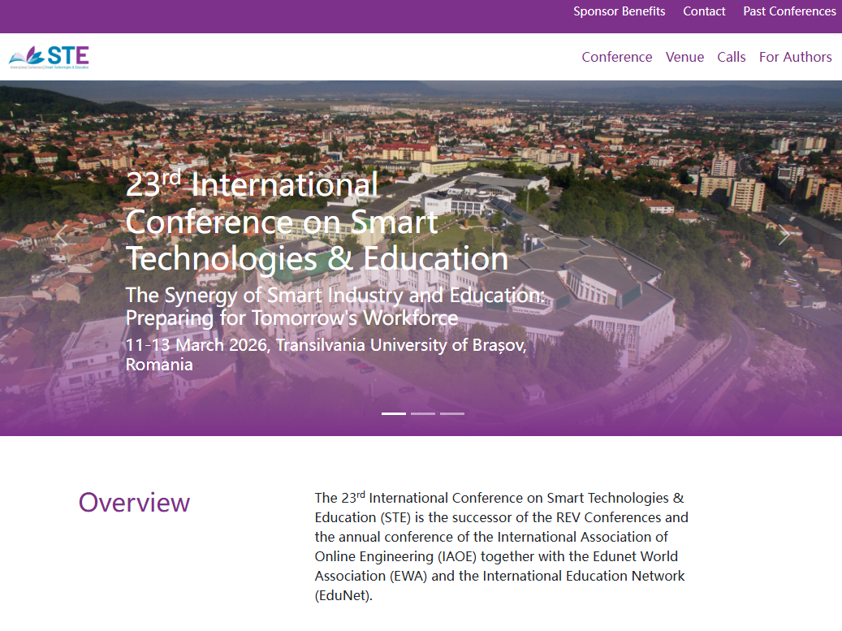
Task: Expand the Conference navigation menu
Action: [x=616, y=57]
